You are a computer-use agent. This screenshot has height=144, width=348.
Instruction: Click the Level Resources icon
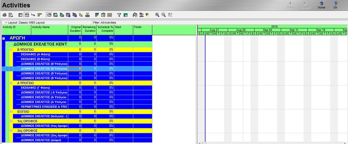click(x=141, y=15)
